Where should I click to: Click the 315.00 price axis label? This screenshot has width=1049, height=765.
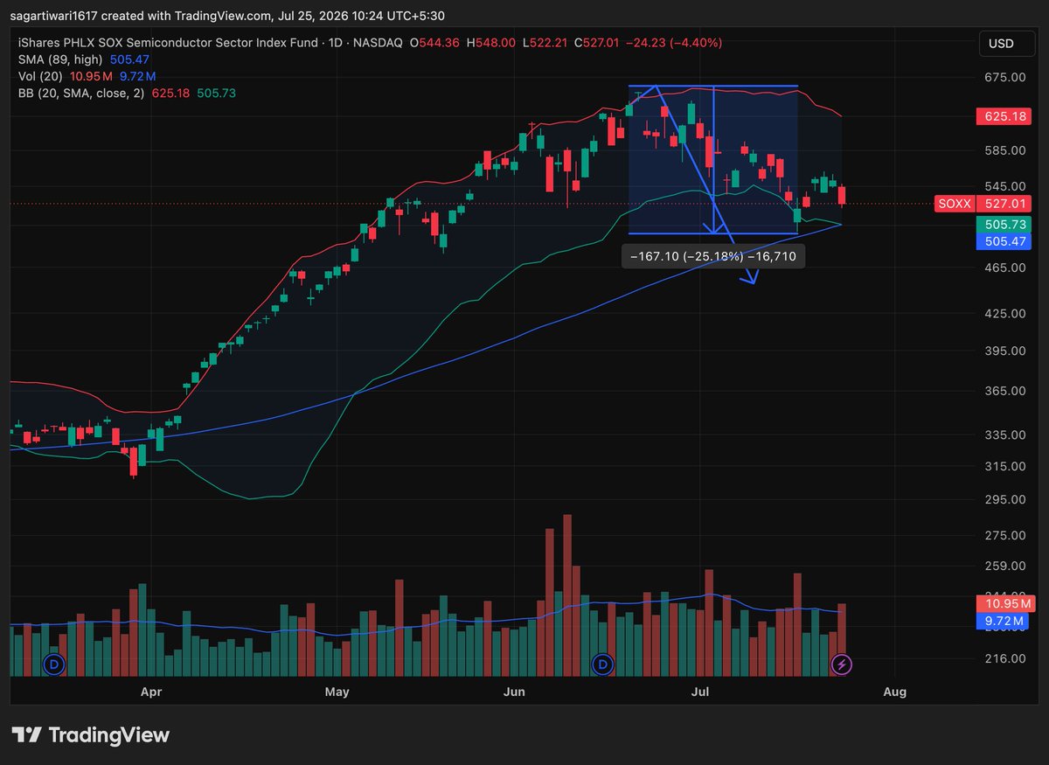pos(1005,466)
